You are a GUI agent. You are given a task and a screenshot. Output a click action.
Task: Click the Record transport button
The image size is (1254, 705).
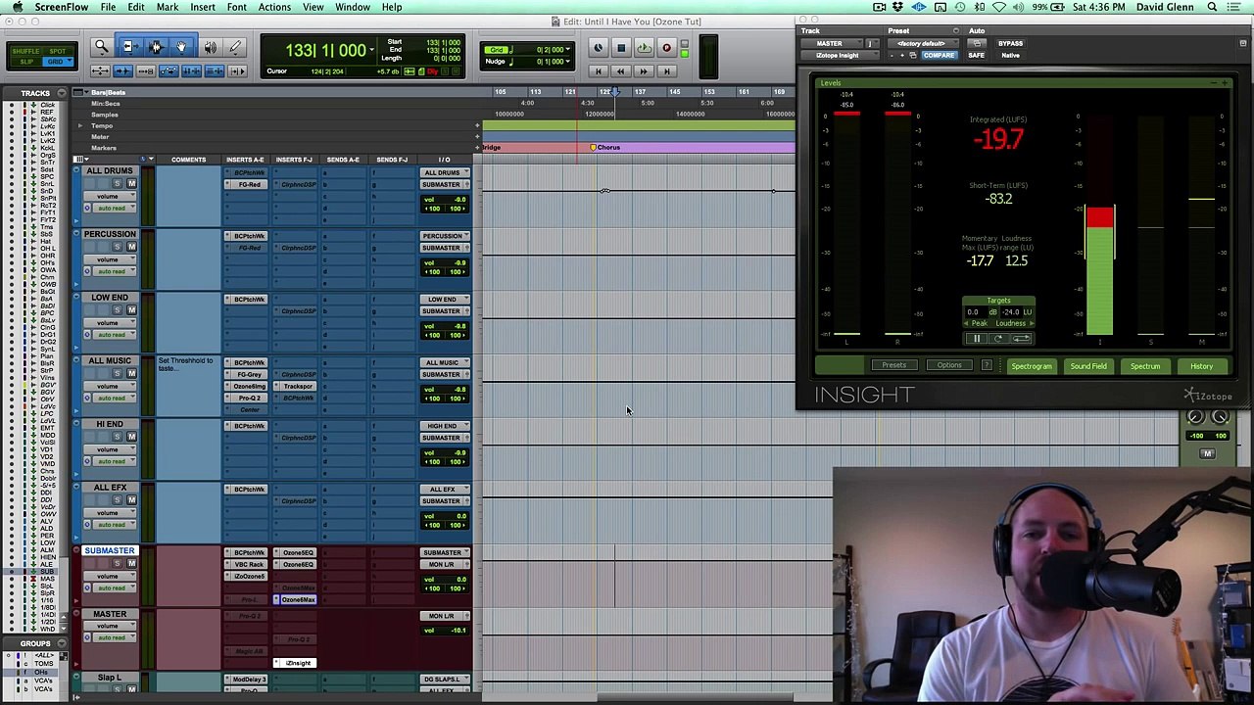click(666, 48)
